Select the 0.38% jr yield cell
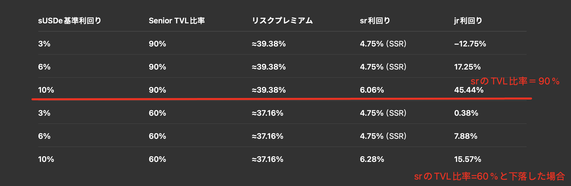 tap(466, 113)
